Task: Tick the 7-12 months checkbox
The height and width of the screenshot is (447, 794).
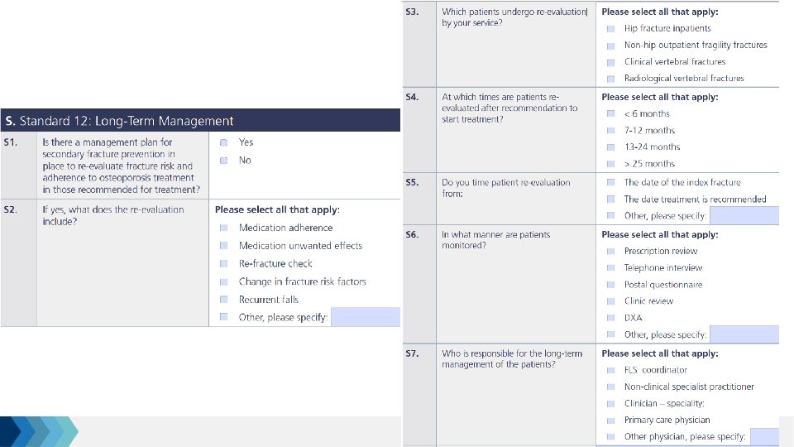Action: pos(610,130)
